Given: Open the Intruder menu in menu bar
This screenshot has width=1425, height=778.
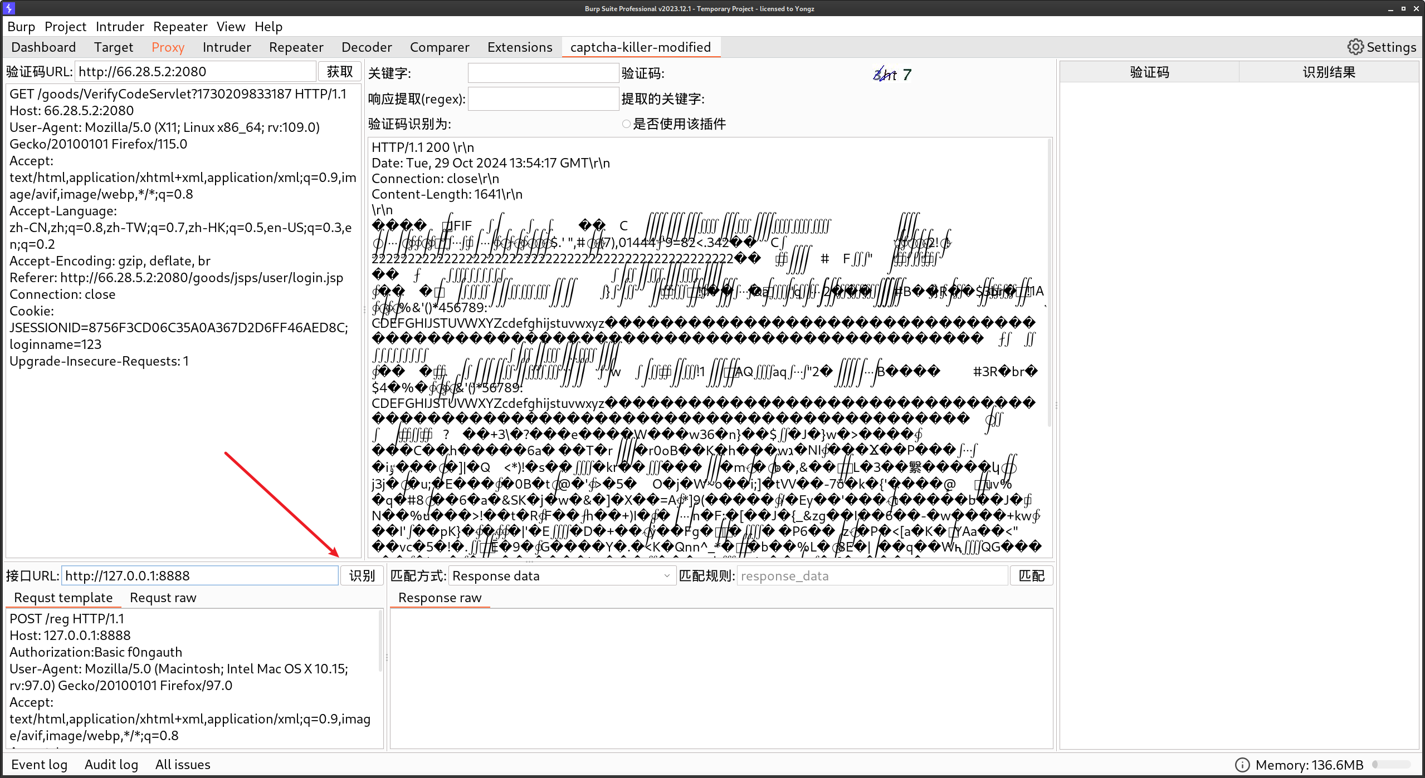Looking at the screenshot, I should tap(120, 27).
